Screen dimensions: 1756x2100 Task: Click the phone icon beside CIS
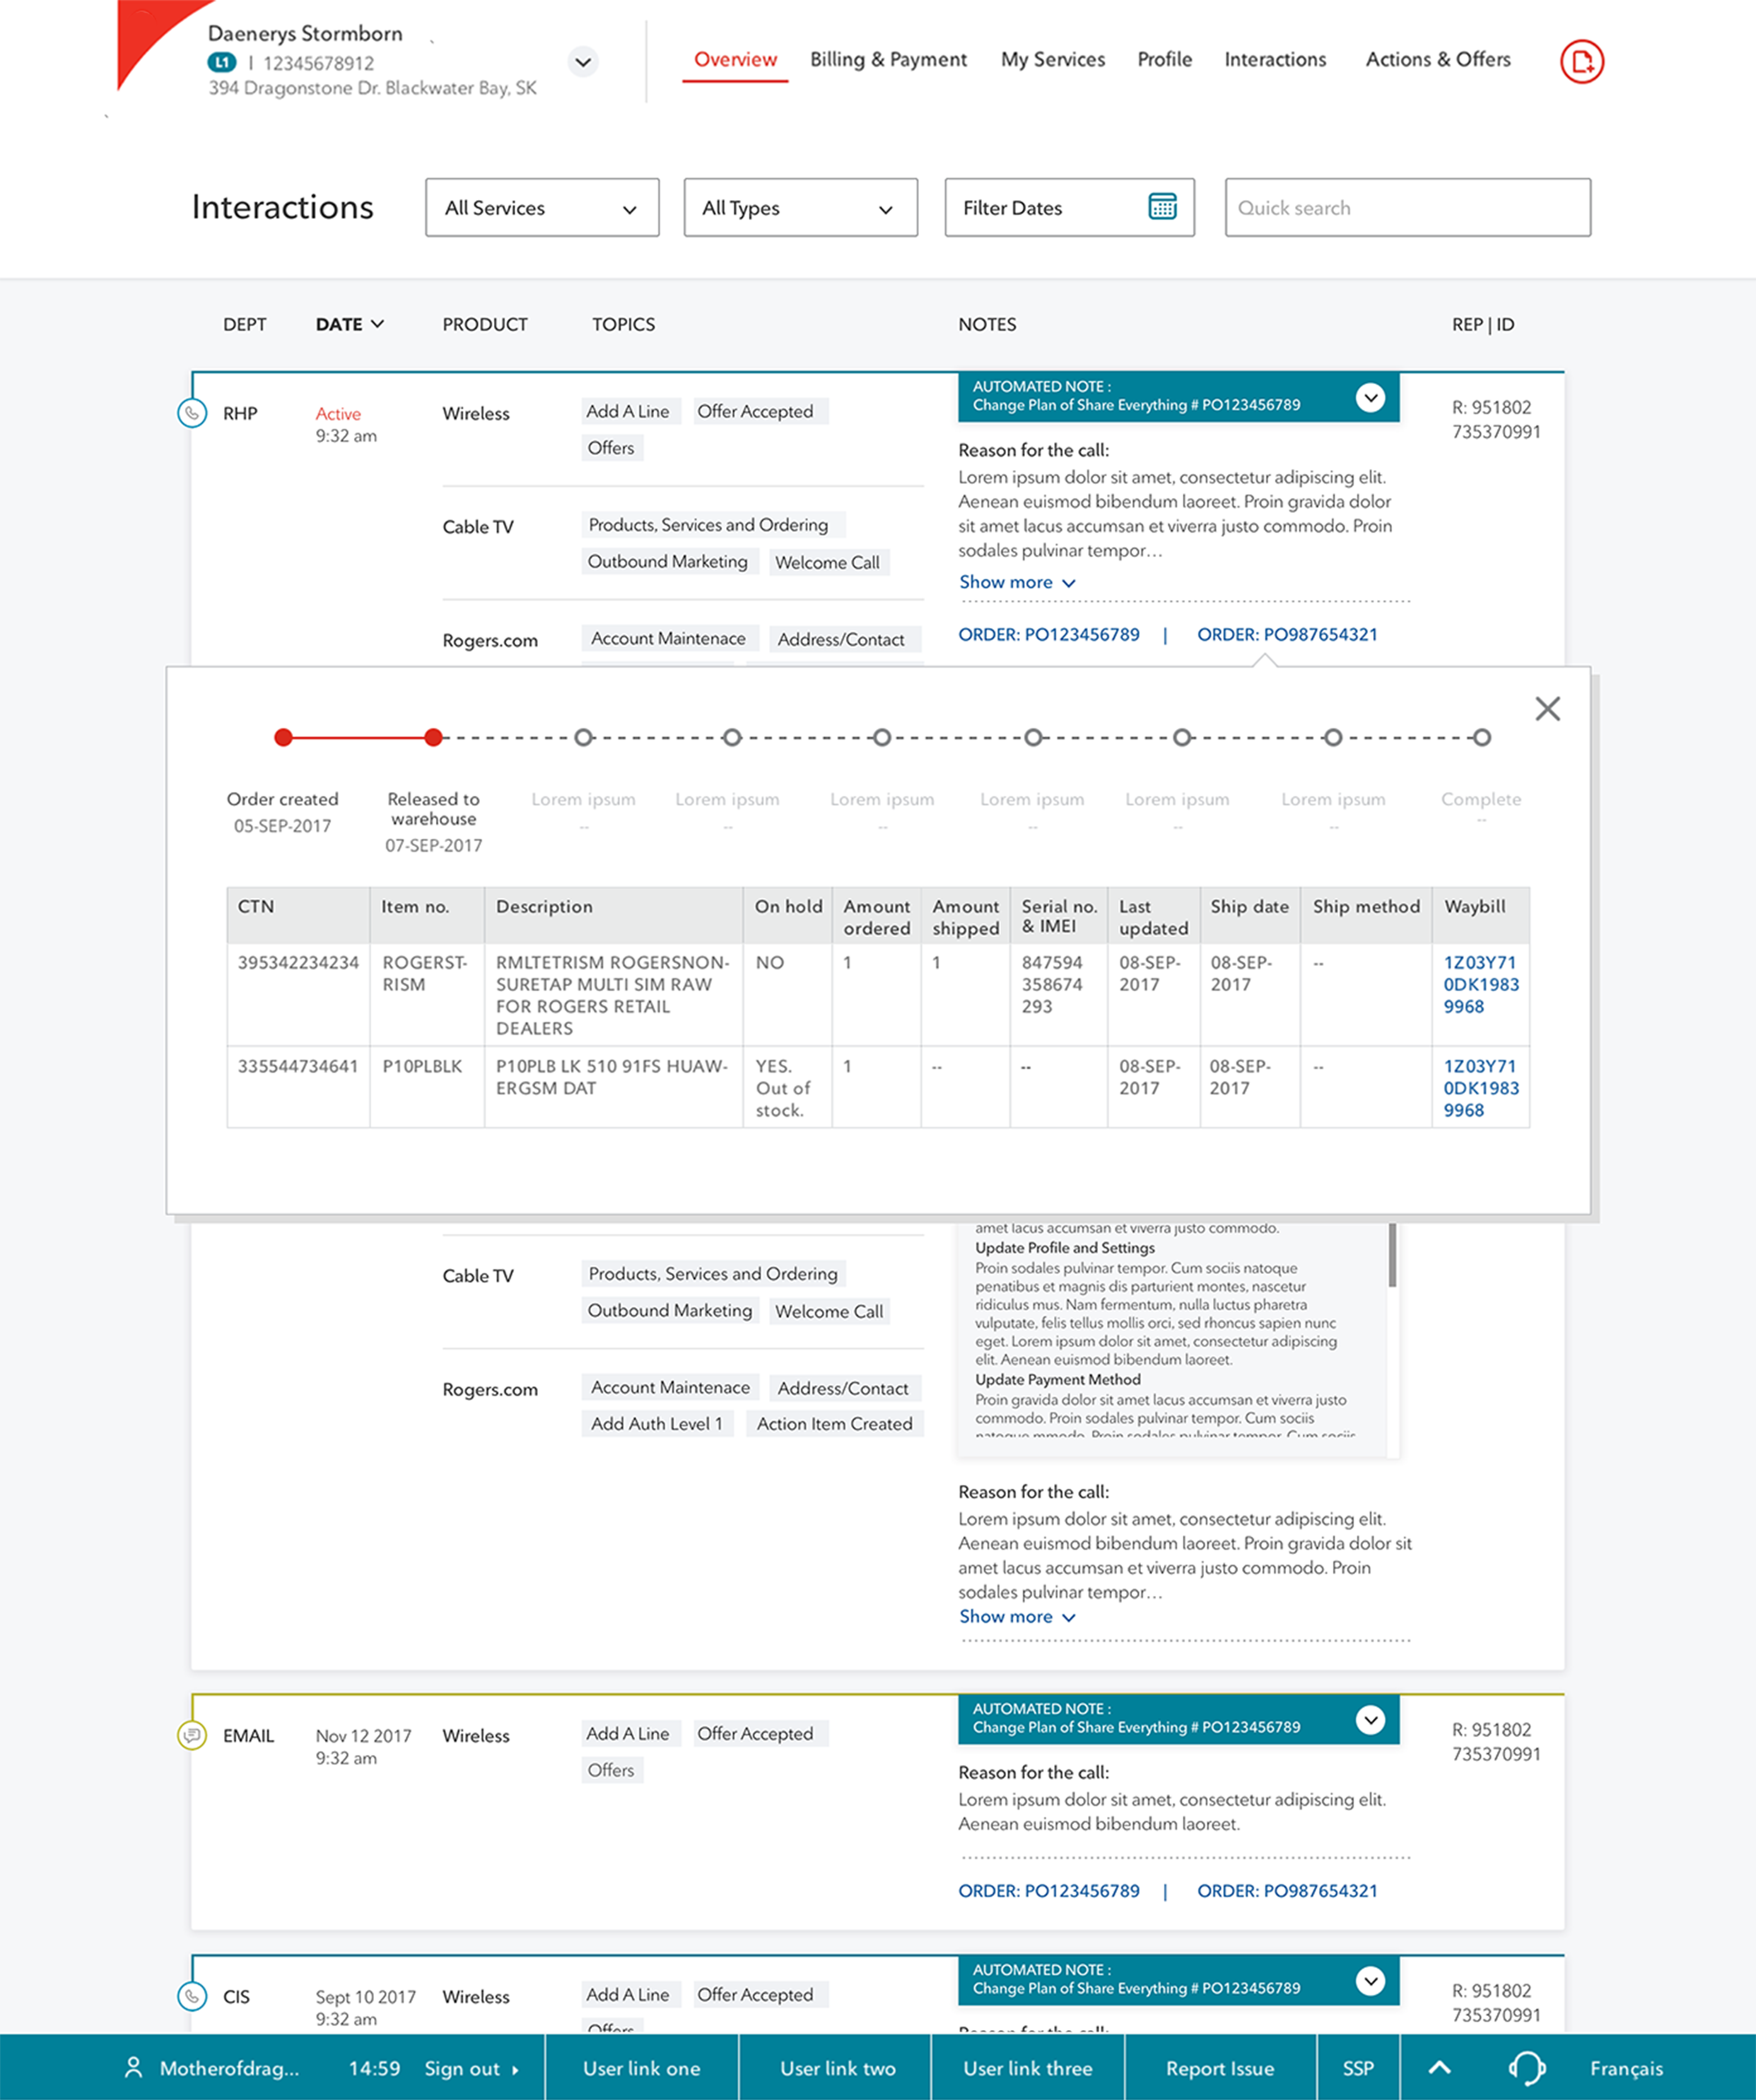click(192, 1996)
